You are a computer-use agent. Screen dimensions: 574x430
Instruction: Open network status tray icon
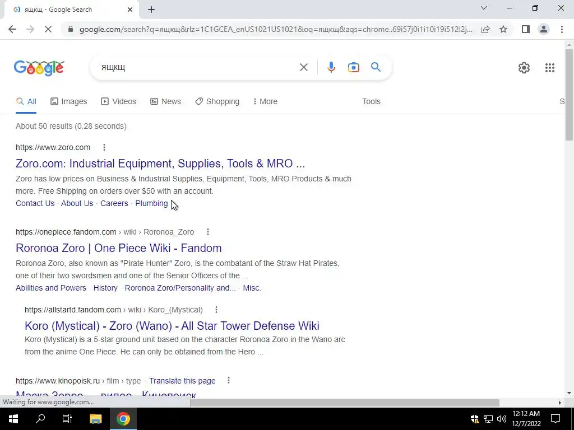pos(488,419)
